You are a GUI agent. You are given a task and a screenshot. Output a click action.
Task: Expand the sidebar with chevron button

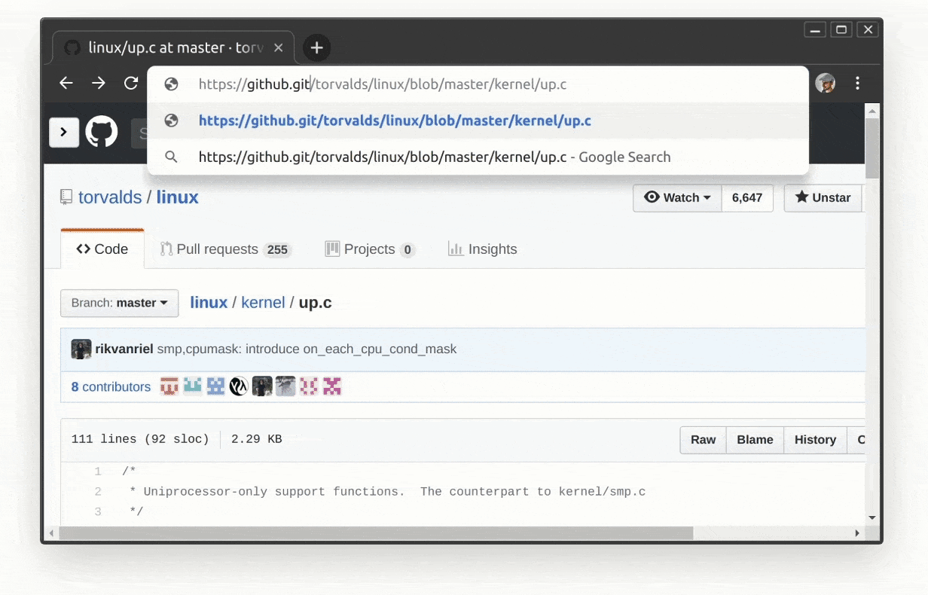pyautogui.click(x=64, y=133)
